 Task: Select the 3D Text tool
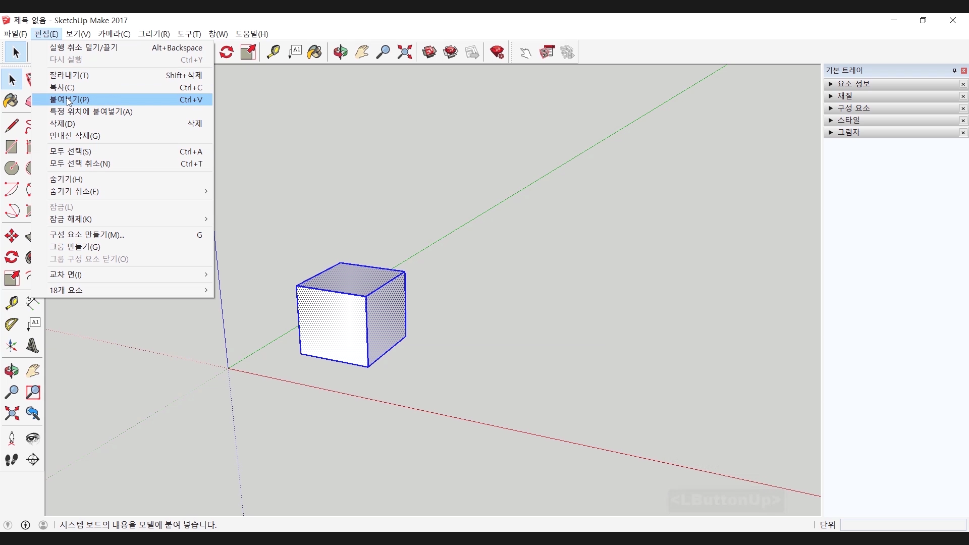33,346
